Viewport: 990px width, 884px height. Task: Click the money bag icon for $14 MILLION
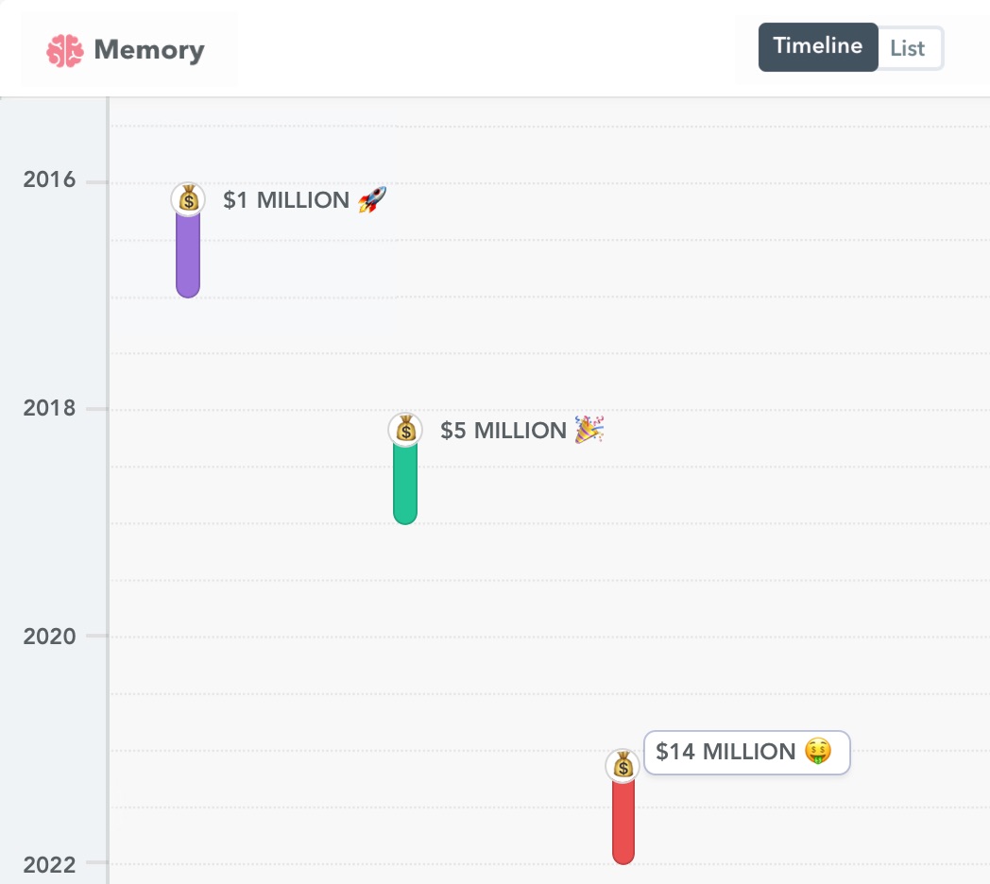(x=623, y=766)
